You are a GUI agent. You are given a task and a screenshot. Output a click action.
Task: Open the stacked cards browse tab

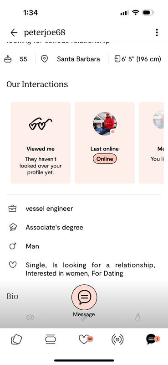tap(51, 339)
